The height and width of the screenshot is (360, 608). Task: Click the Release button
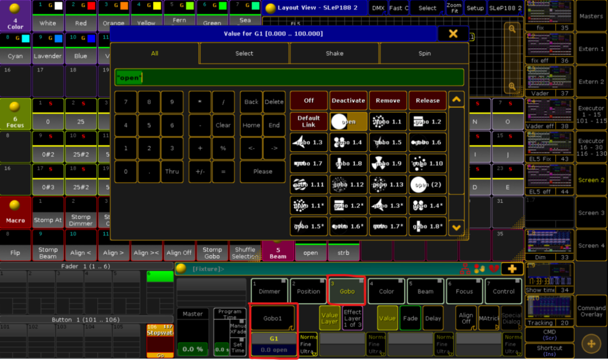[x=427, y=100]
